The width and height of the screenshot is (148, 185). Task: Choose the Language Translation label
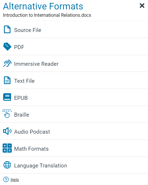[41, 166]
